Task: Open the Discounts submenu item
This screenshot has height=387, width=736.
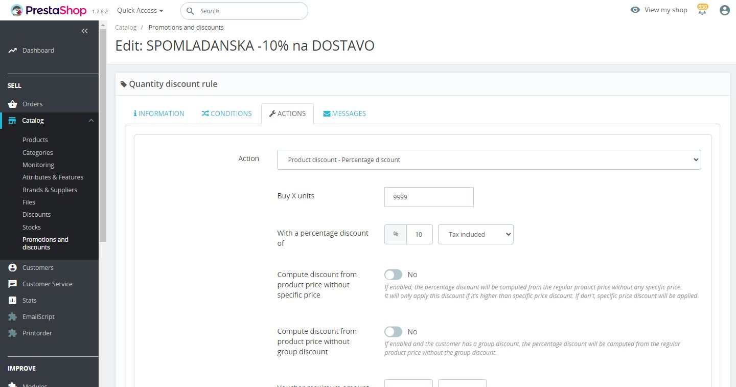Action: [37, 215]
